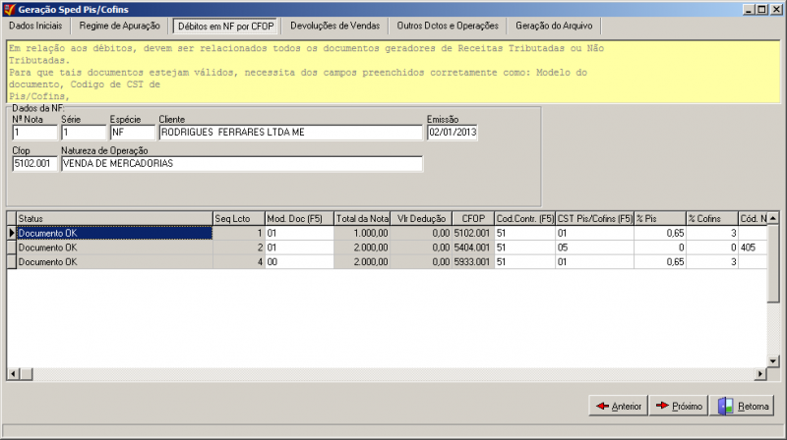The width and height of the screenshot is (787, 440).
Task: Select Documento OK row with Seq 4
Action: pyautogui.click(x=114, y=262)
